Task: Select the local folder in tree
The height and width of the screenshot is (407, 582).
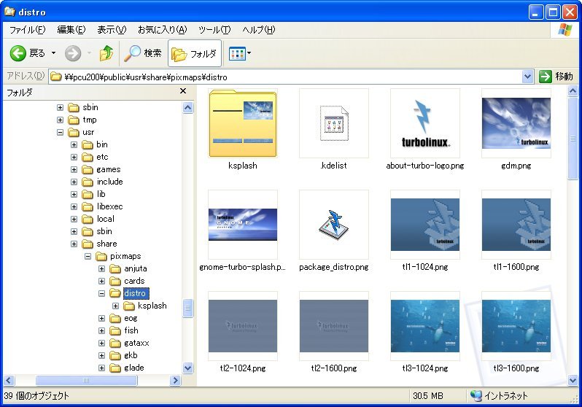Action: click(106, 219)
